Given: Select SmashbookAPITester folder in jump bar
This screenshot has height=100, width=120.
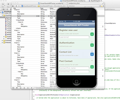Looking at the screenshot, I should pos(45,6).
